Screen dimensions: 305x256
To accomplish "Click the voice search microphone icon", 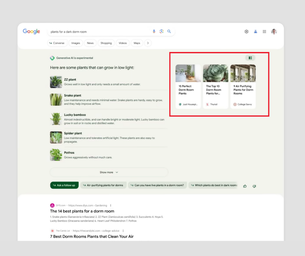I will 154,32.
